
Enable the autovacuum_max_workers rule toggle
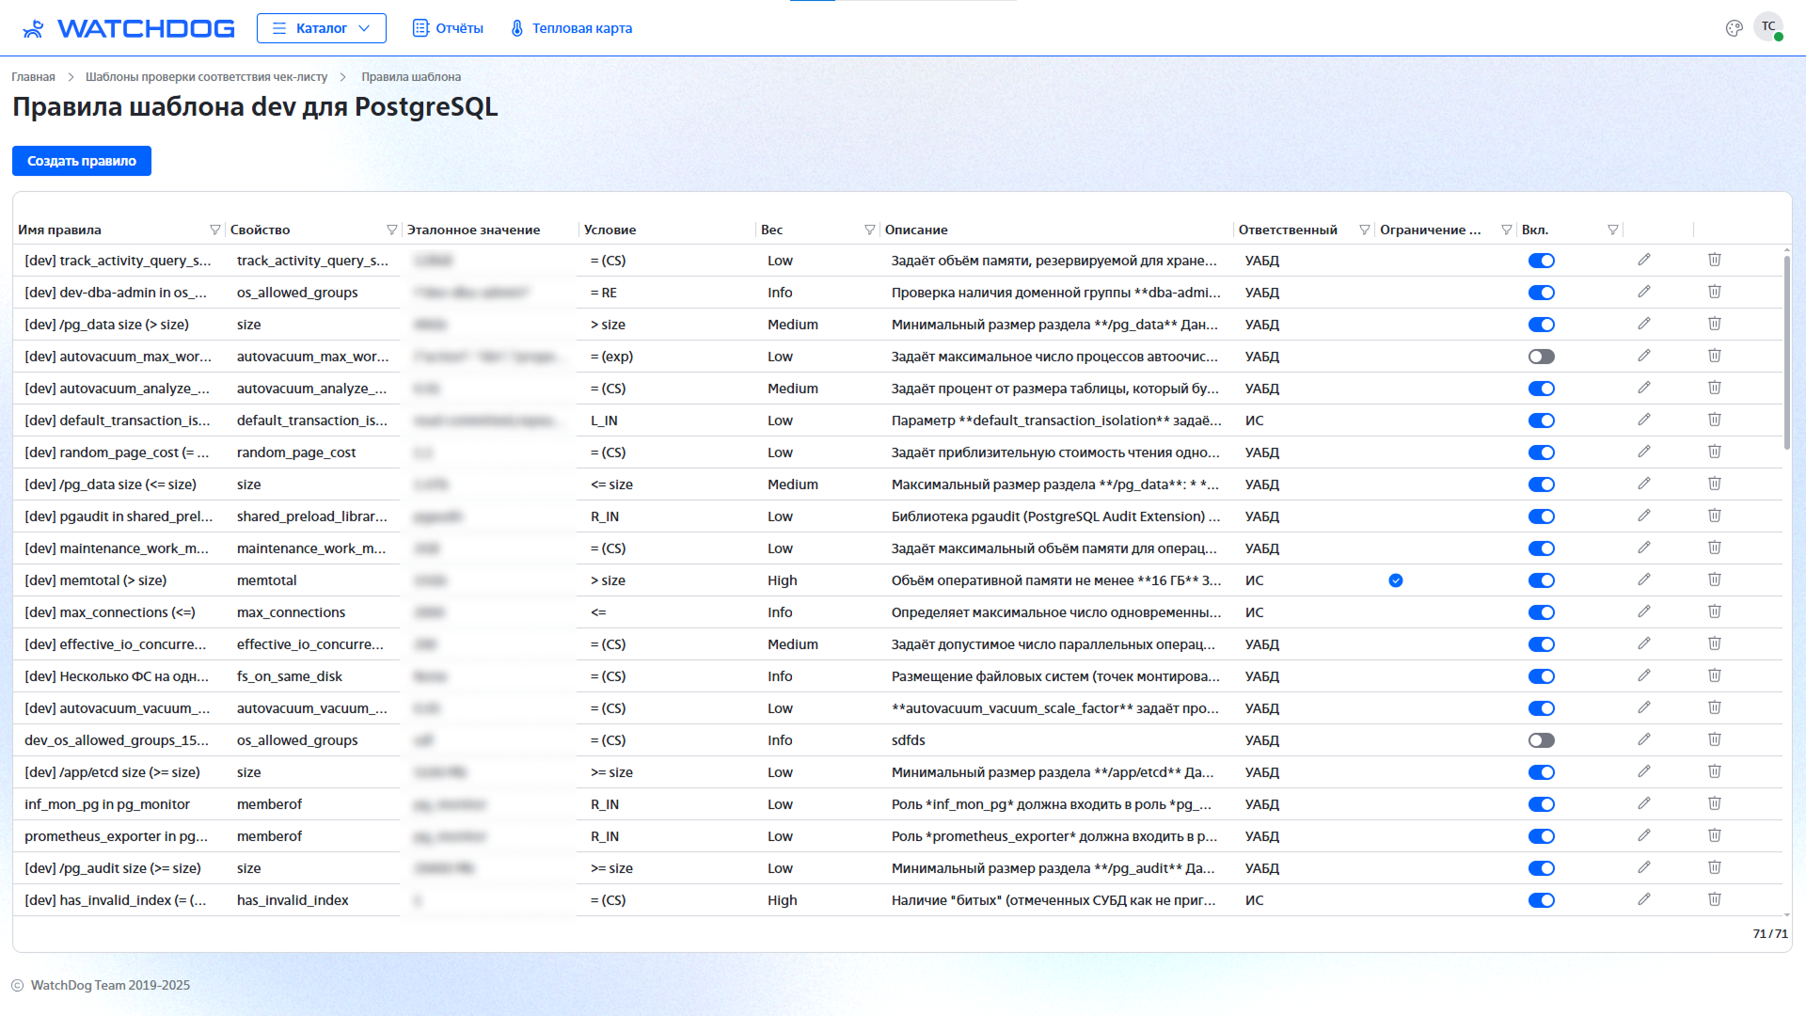(x=1541, y=357)
